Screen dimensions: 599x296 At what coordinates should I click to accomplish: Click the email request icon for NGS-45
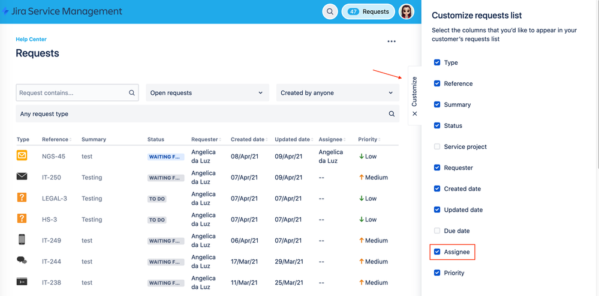click(x=22, y=156)
